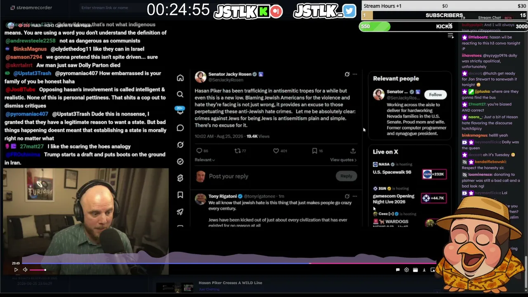The height and width of the screenshot is (297, 528).
Task: Open the Just Chatting category link
Action: click(x=209, y=289)
